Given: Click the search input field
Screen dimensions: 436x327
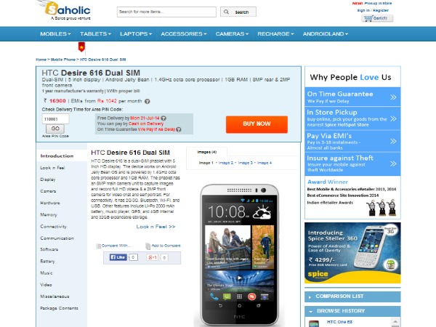Looking at the screenshot, I should coord(166,12).
